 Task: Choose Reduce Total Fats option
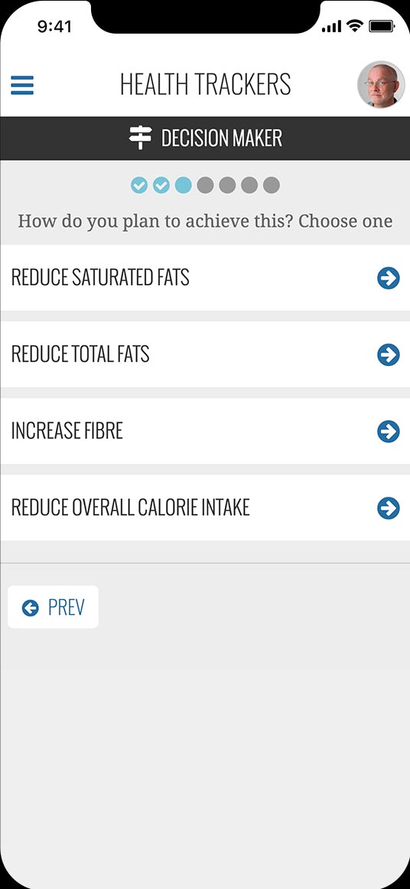coord(205,354)
